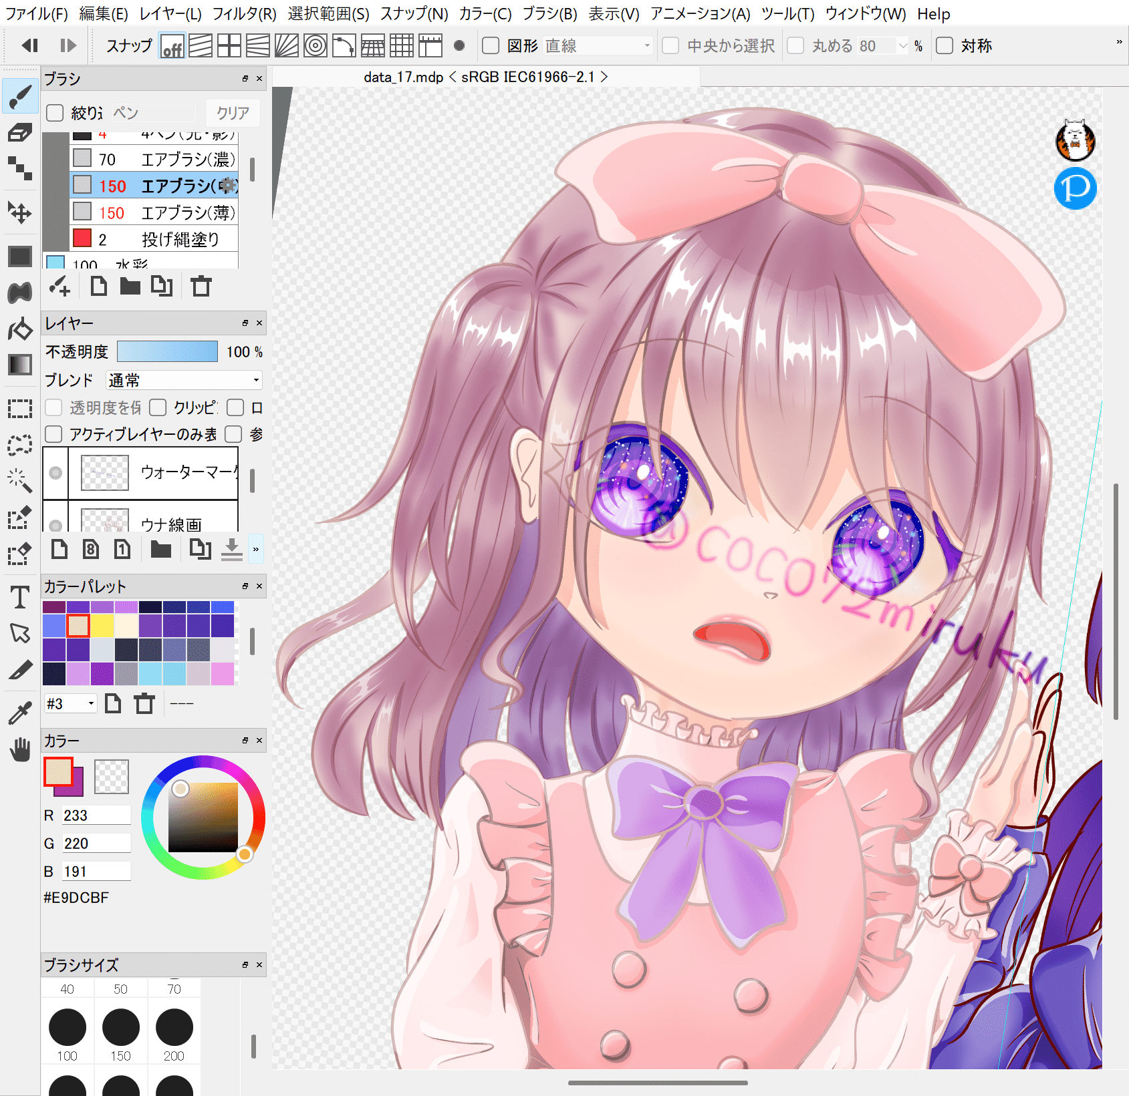Toggle the クリッピング checkbox
The width and height of the screenshot is (1129, 1096).
click(158, 407)
